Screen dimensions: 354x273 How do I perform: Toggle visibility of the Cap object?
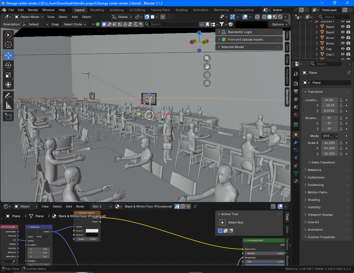pos(343,49)
